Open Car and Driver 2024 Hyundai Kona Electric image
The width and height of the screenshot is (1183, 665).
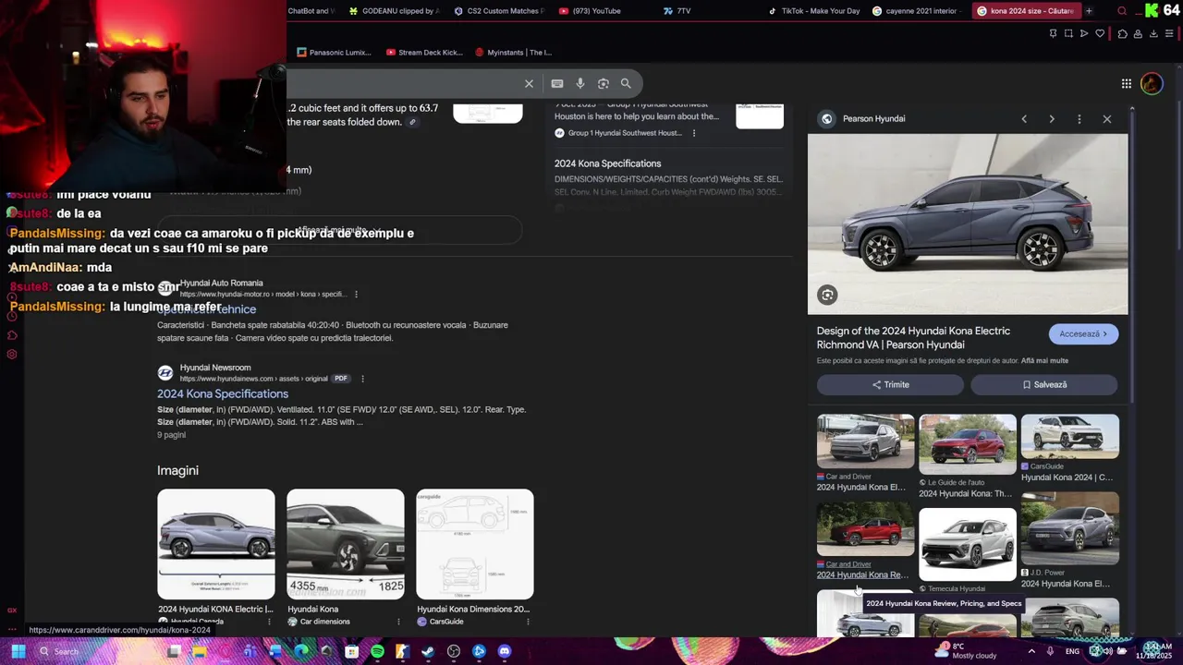(x=865, y=441)
